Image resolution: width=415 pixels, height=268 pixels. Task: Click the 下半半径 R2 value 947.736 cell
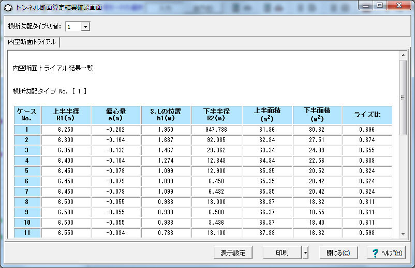(x=216, y=130)
